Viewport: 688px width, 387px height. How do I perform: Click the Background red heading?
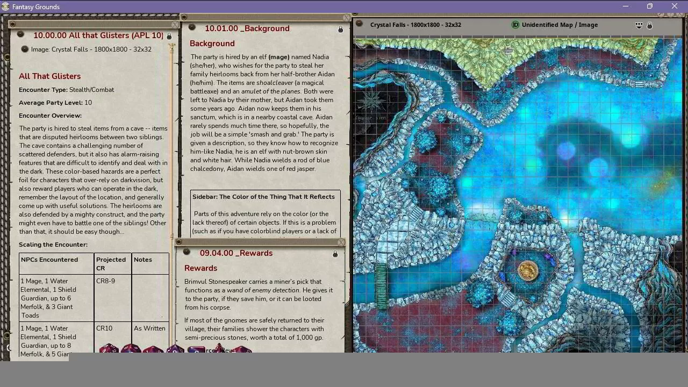[212, 44]
